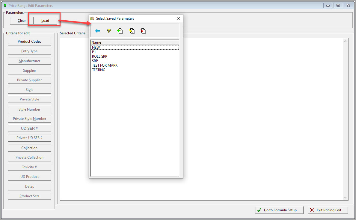Viewport: 356px width, 220px height.
Task: Click the Dates criteria button
Action: 29,187
